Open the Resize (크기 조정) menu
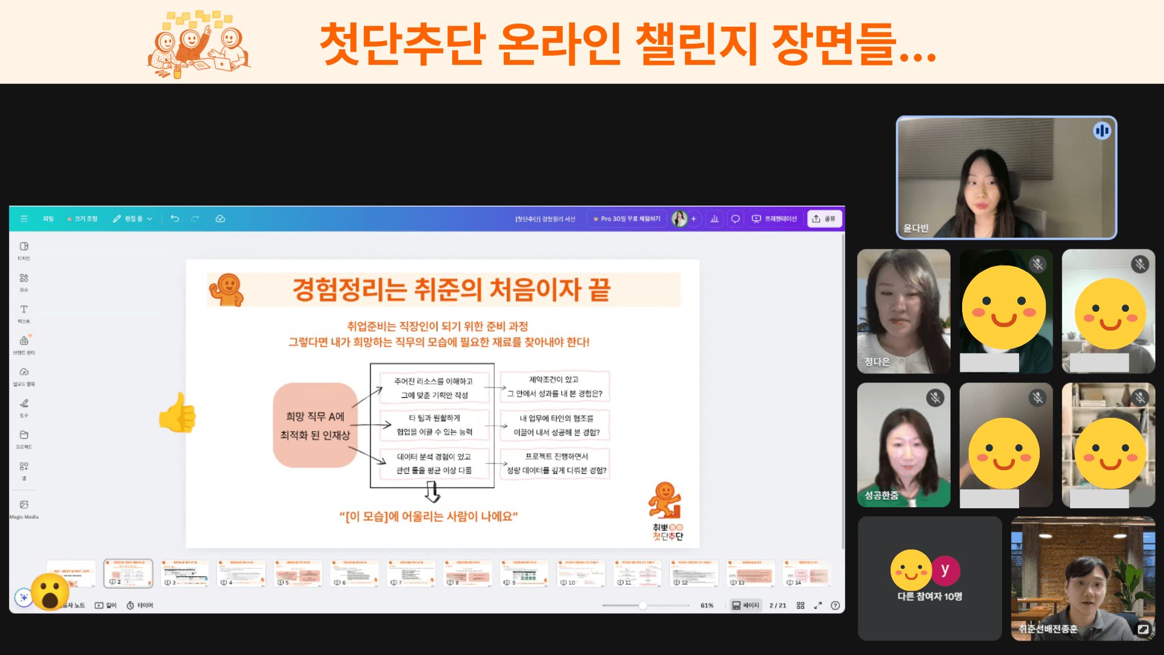Screen dimensions: 1164x655 pos(82,219)
